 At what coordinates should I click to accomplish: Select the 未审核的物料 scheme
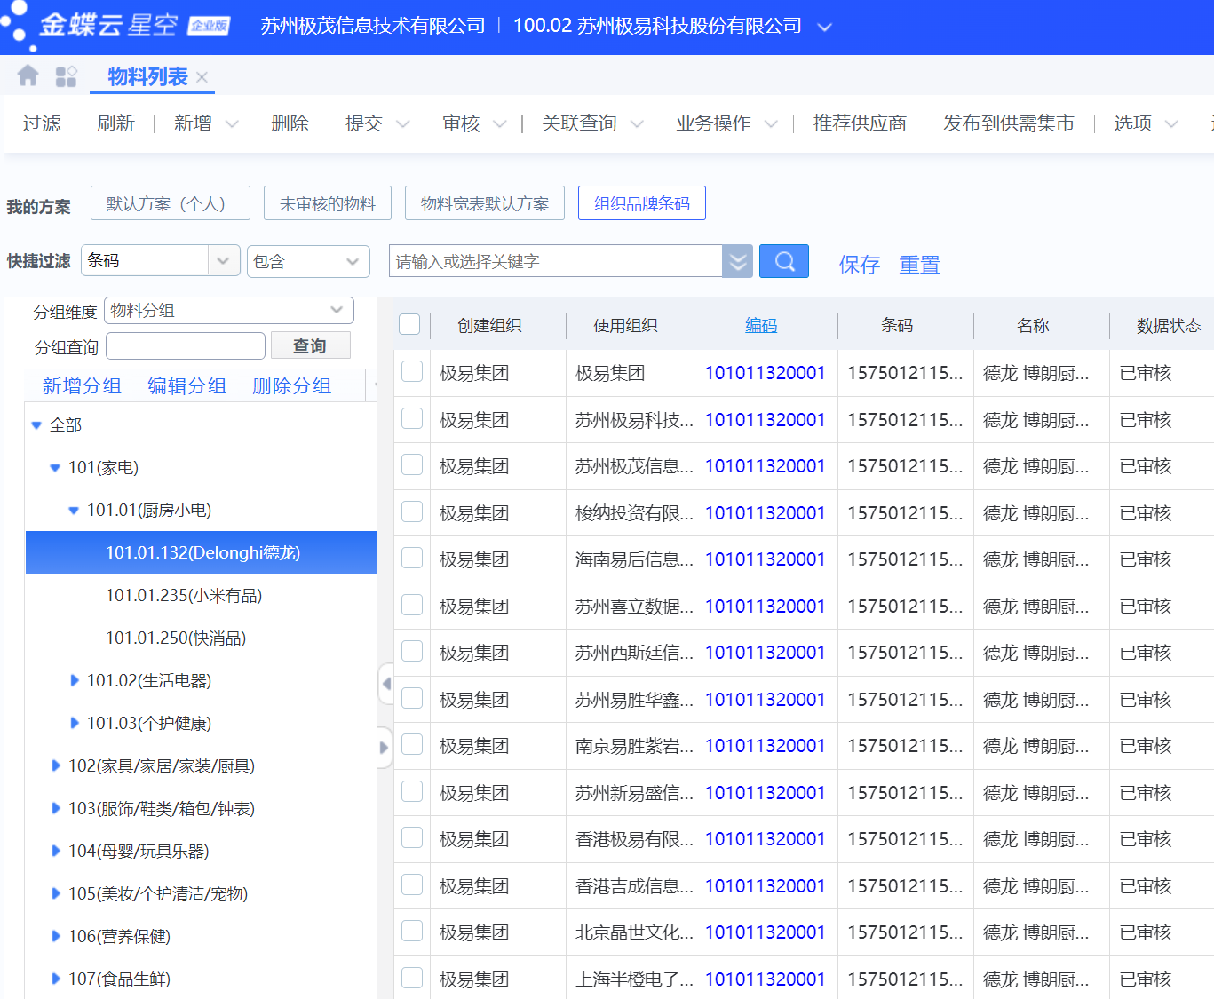pos(328,203)
